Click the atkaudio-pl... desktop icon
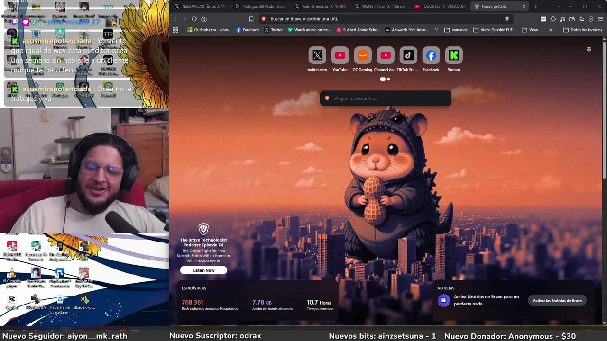Image resolution: width=607 pixels, height=341 pixels. [x=84, y=302]
